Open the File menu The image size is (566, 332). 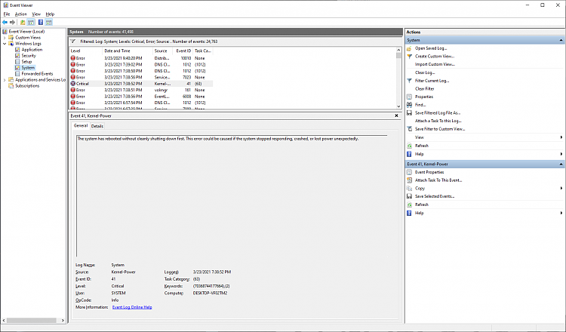point(7,14)
